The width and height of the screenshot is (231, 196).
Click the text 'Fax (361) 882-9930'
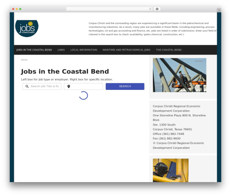167,139
